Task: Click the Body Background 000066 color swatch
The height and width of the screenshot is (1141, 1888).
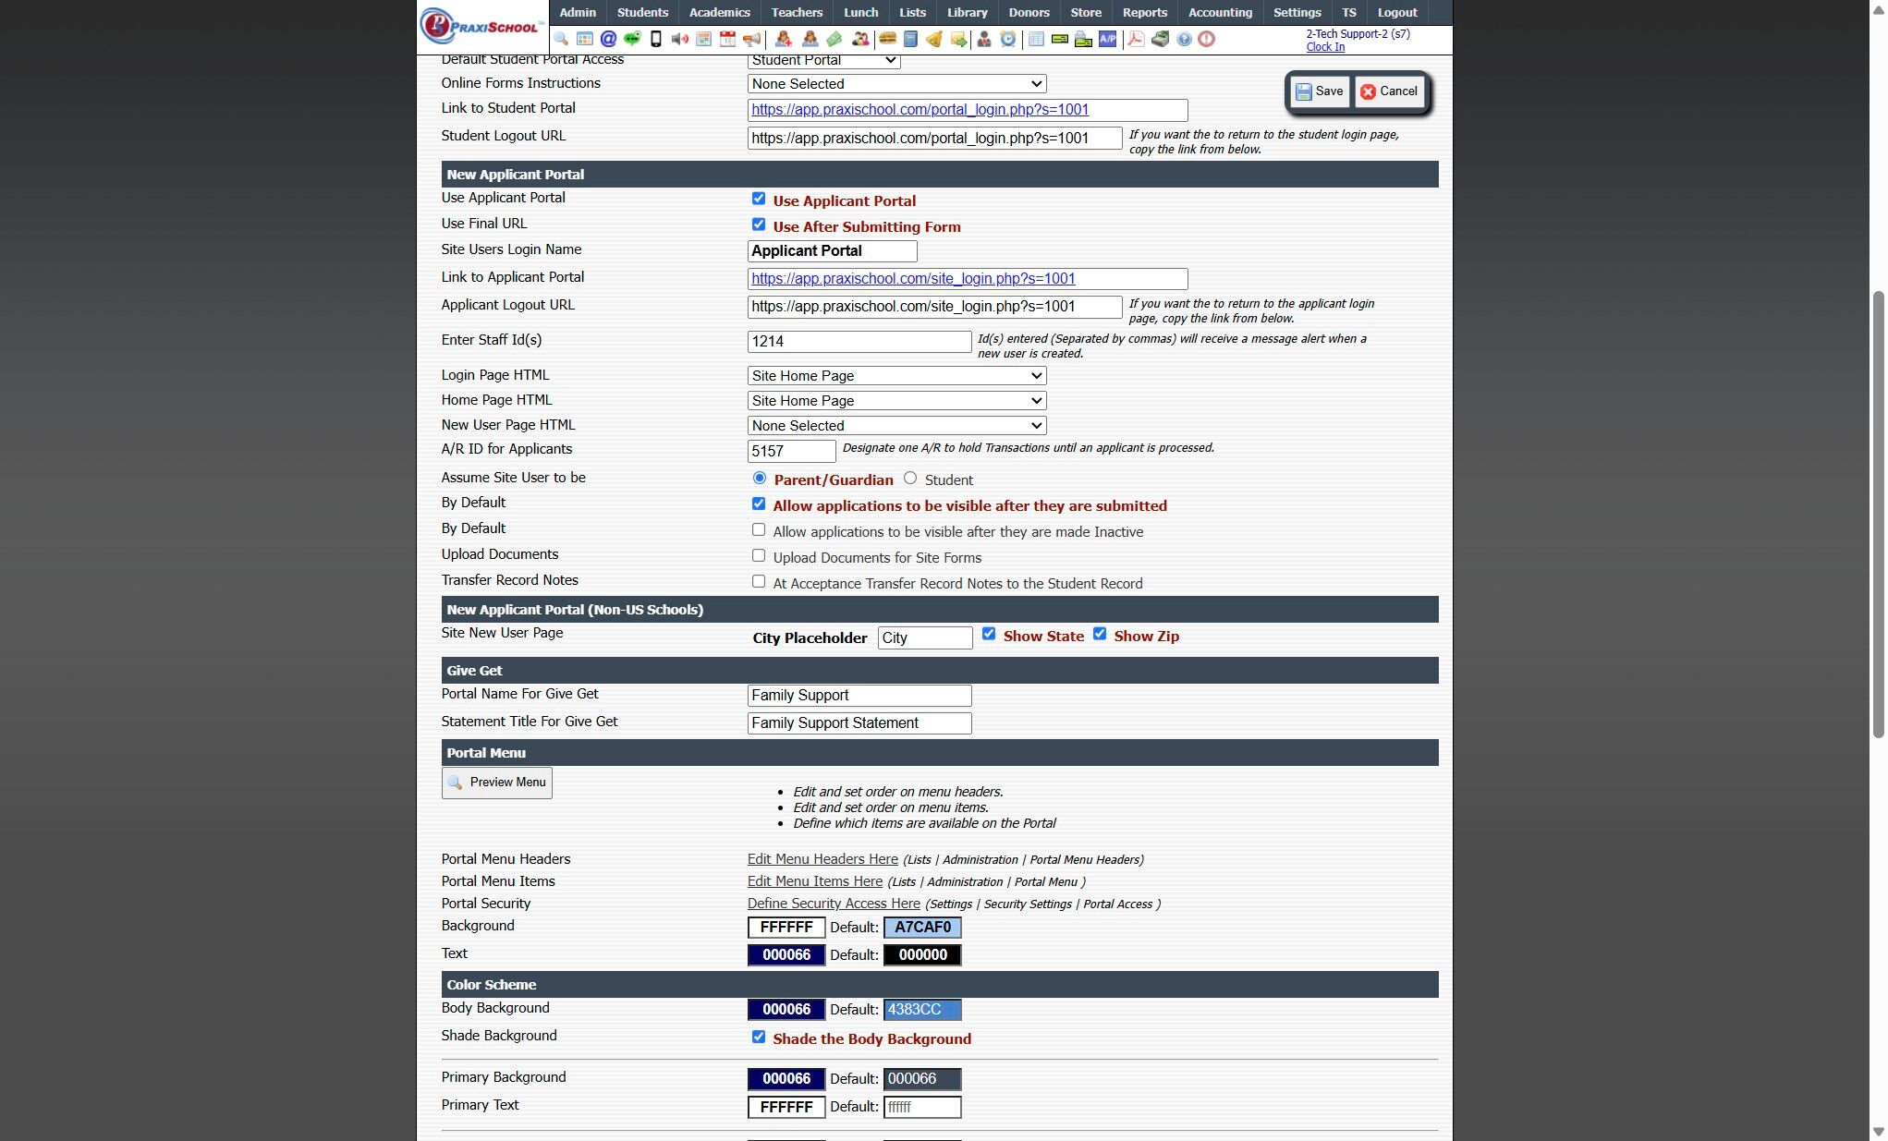Action: pos(786,1010)
